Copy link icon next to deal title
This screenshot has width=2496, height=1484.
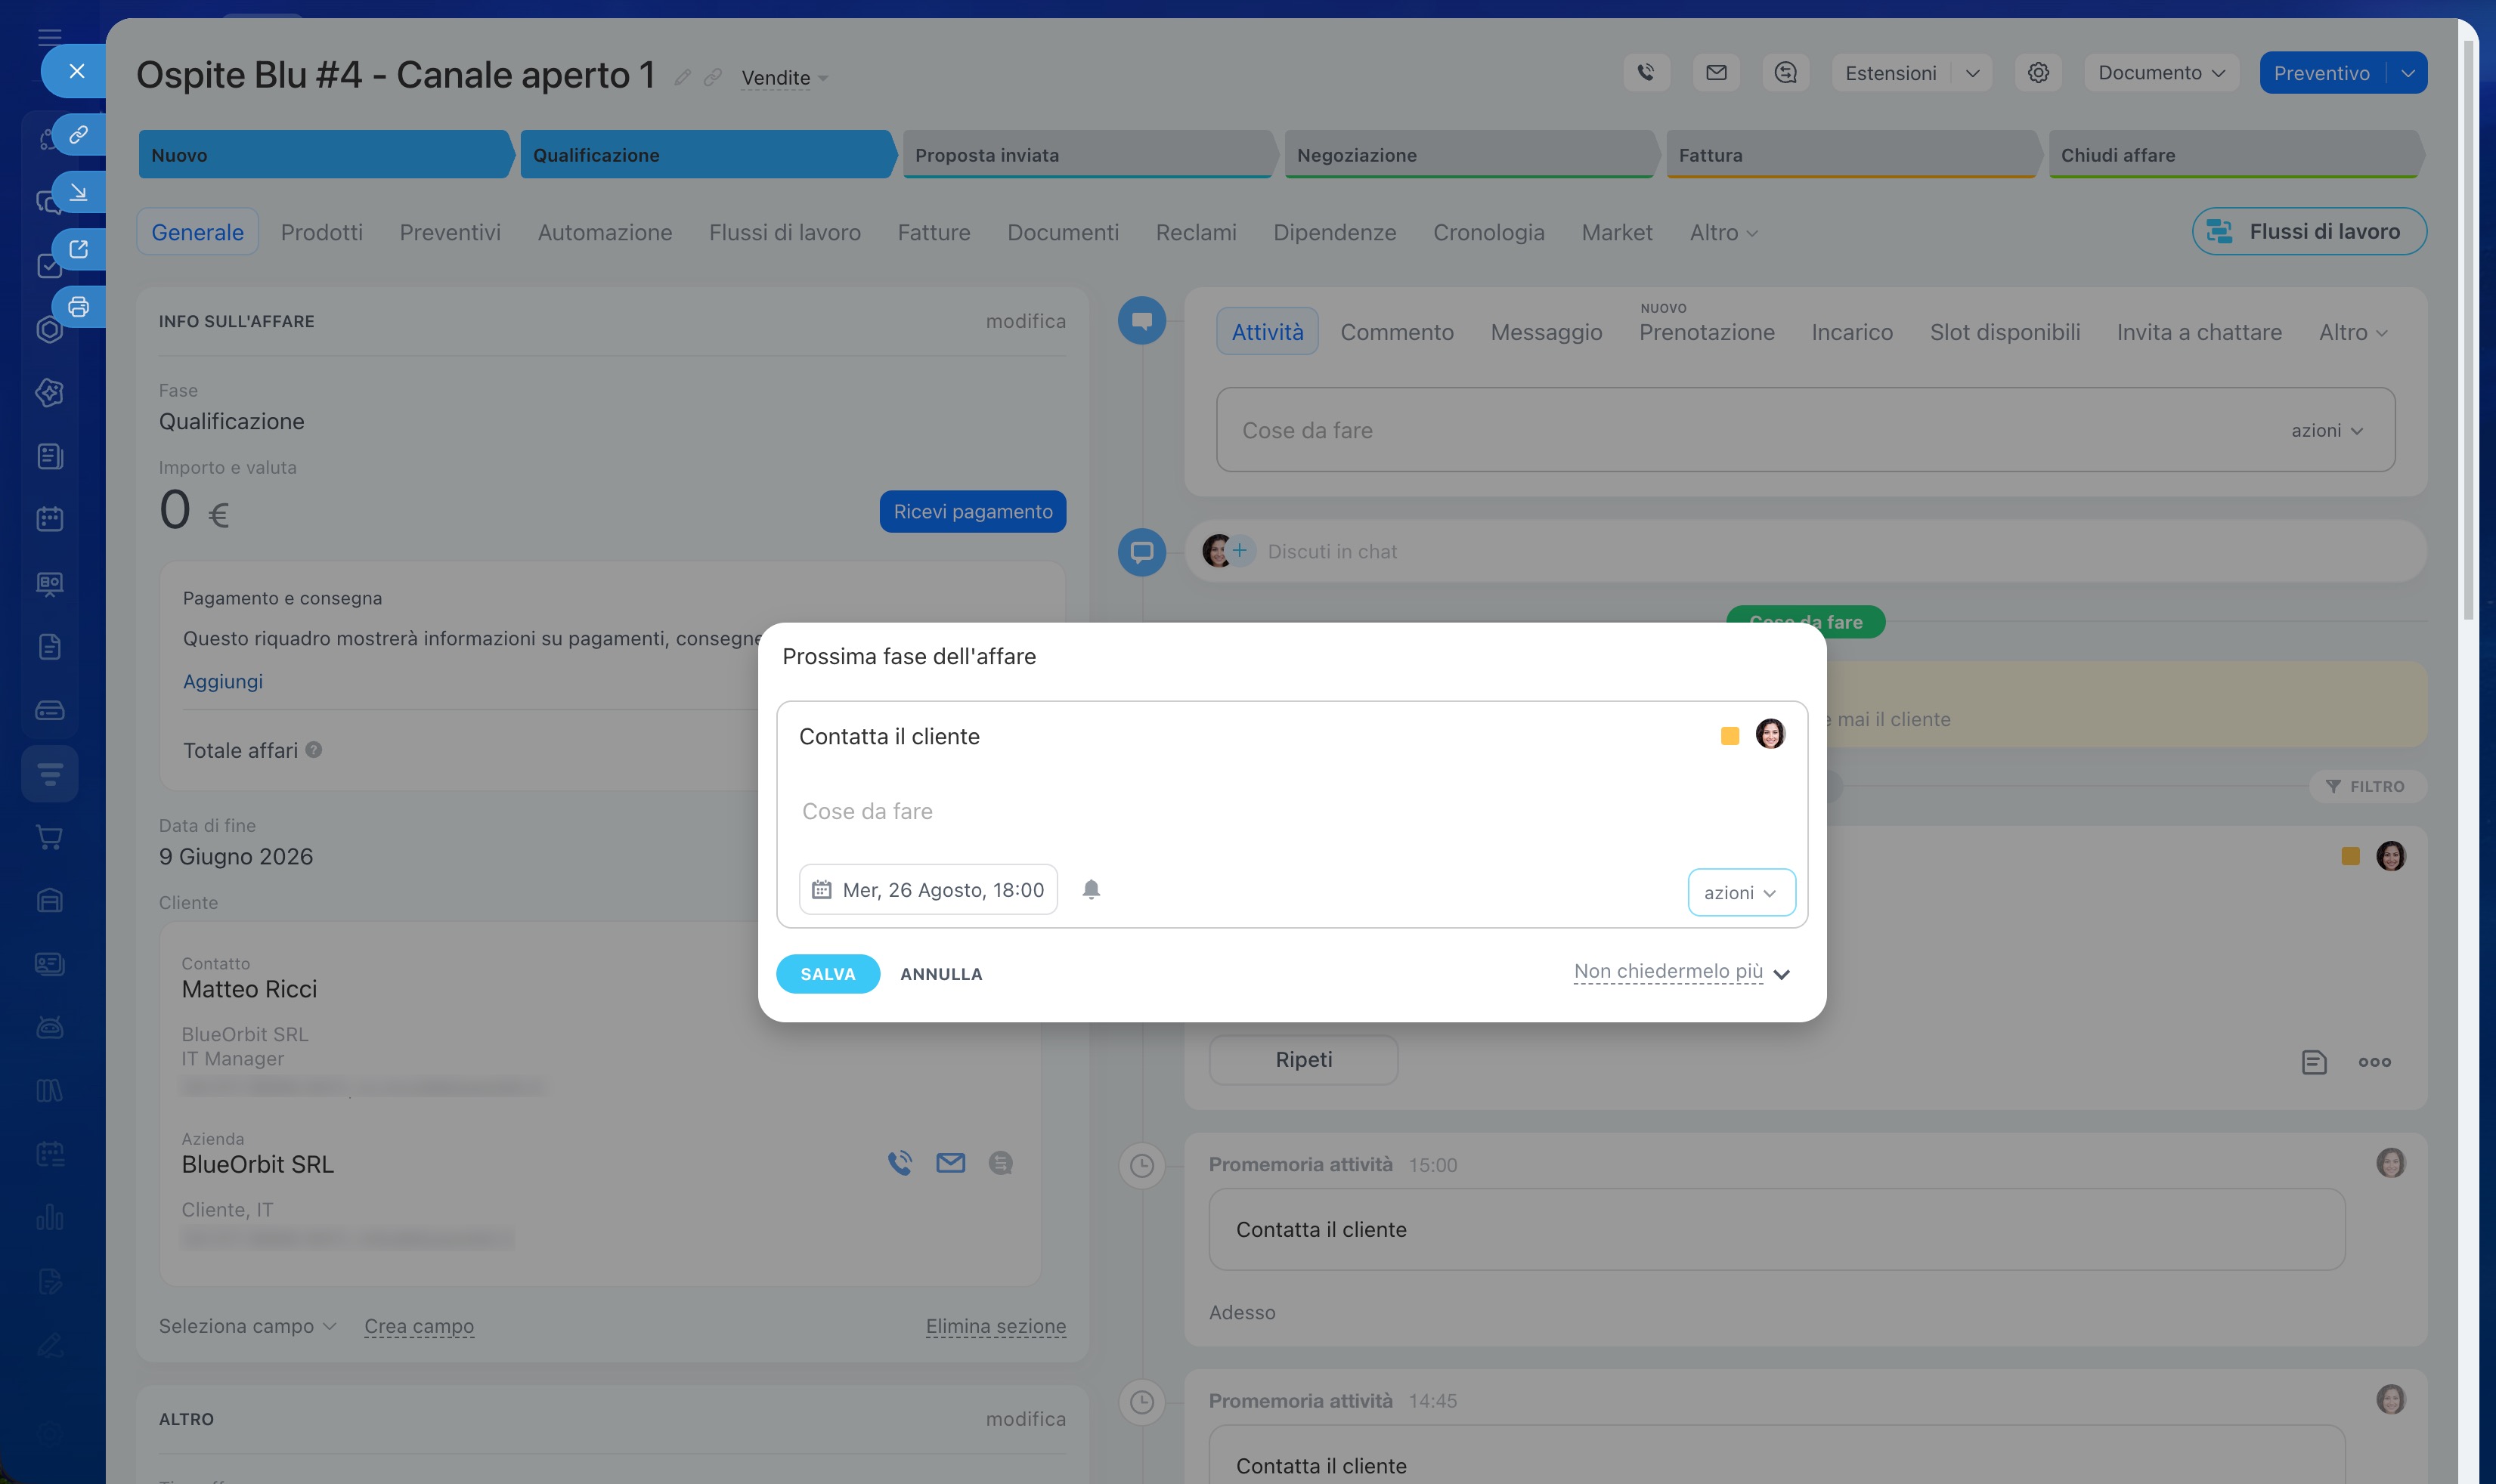[712, 77]
